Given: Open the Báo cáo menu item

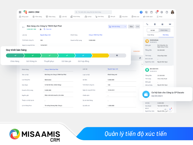Looking at the screenshot, I should [x=135, y=17].
